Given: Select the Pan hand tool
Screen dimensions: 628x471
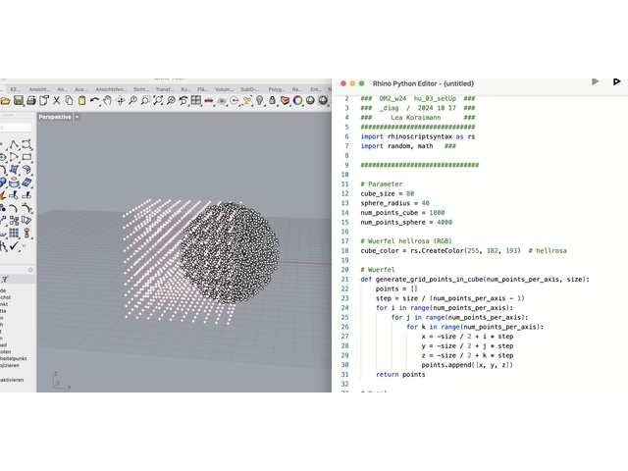Looking at the screenshot, I should click(107, 100).
